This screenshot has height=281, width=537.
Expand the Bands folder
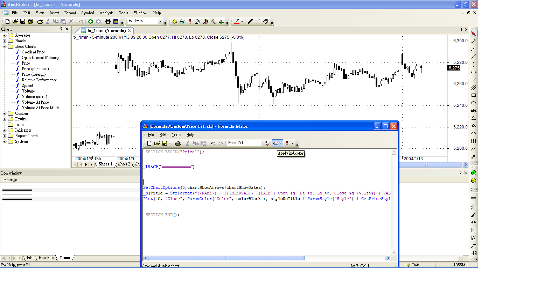(x=4, y=41)
